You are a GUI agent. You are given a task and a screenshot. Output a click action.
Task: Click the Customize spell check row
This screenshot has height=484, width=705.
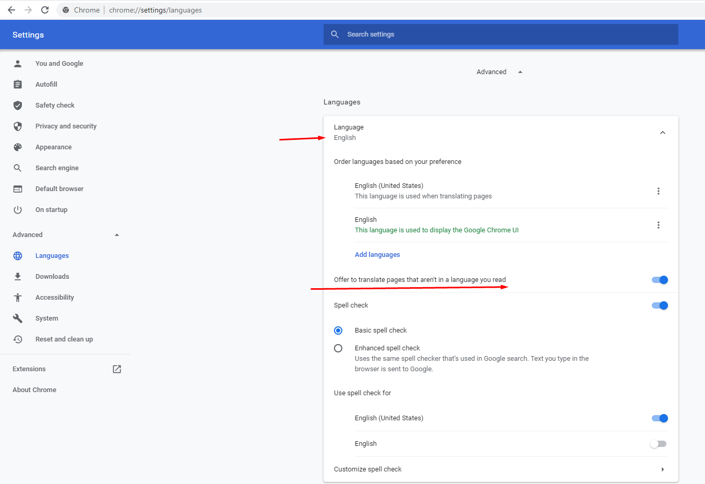tap(501, 469)
